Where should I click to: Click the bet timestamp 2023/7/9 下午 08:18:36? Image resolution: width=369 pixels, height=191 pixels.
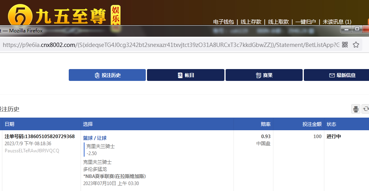28,144
